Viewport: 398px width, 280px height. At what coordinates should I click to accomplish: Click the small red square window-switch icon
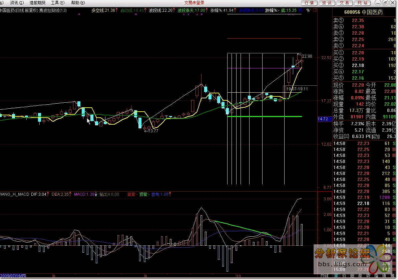(x=315, y=10)
